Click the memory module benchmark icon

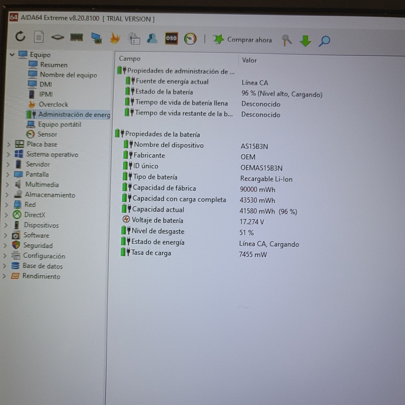tap(76, 38)
